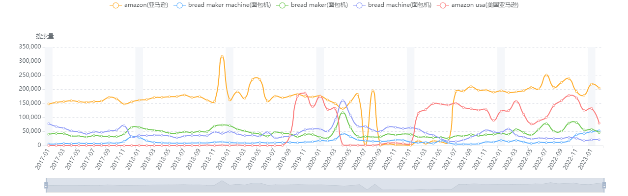The width and height of the screenshot is (628, 196).
Task: Click the 350,000 y-axis value
Action: pyautogui.click(x=29, y=47)
